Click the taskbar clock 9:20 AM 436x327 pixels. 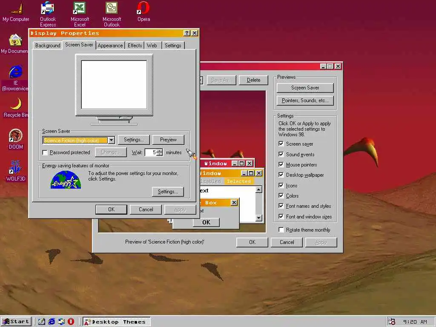click(415, 322)
